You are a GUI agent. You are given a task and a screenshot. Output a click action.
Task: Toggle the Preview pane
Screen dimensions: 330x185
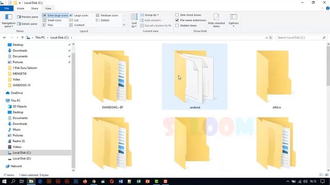27,17
